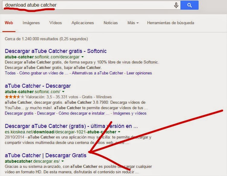Open 'Imágenes y vídeos' sitelink

130,113
